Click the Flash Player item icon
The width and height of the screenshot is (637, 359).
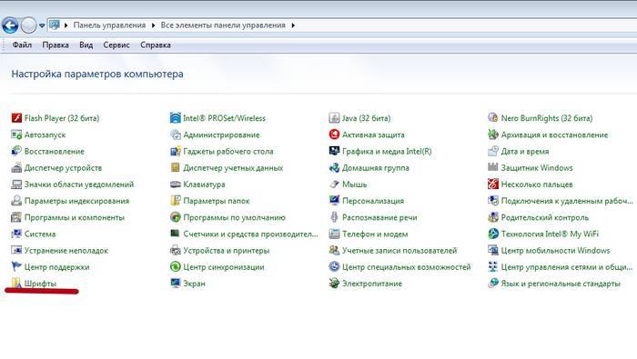(16, 118)
